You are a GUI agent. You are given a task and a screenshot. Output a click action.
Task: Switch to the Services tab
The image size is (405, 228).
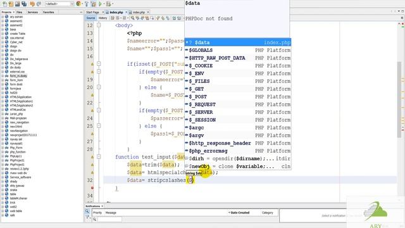(x=32, y=12)
